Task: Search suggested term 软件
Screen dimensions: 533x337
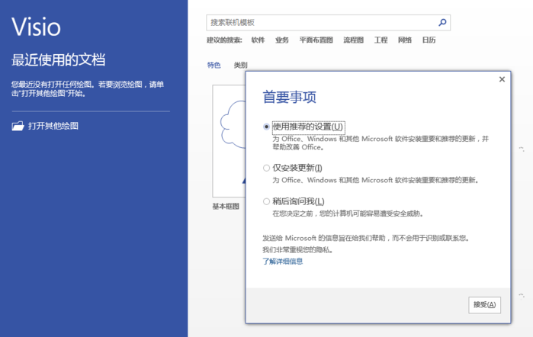Action: coord(258,40)
